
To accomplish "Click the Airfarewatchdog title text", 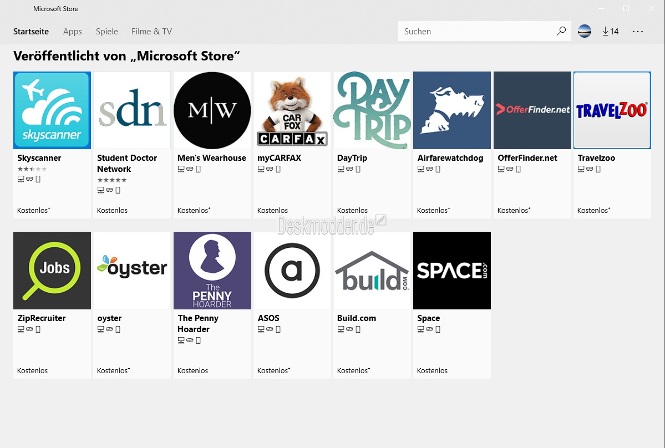I will (450, 157).
